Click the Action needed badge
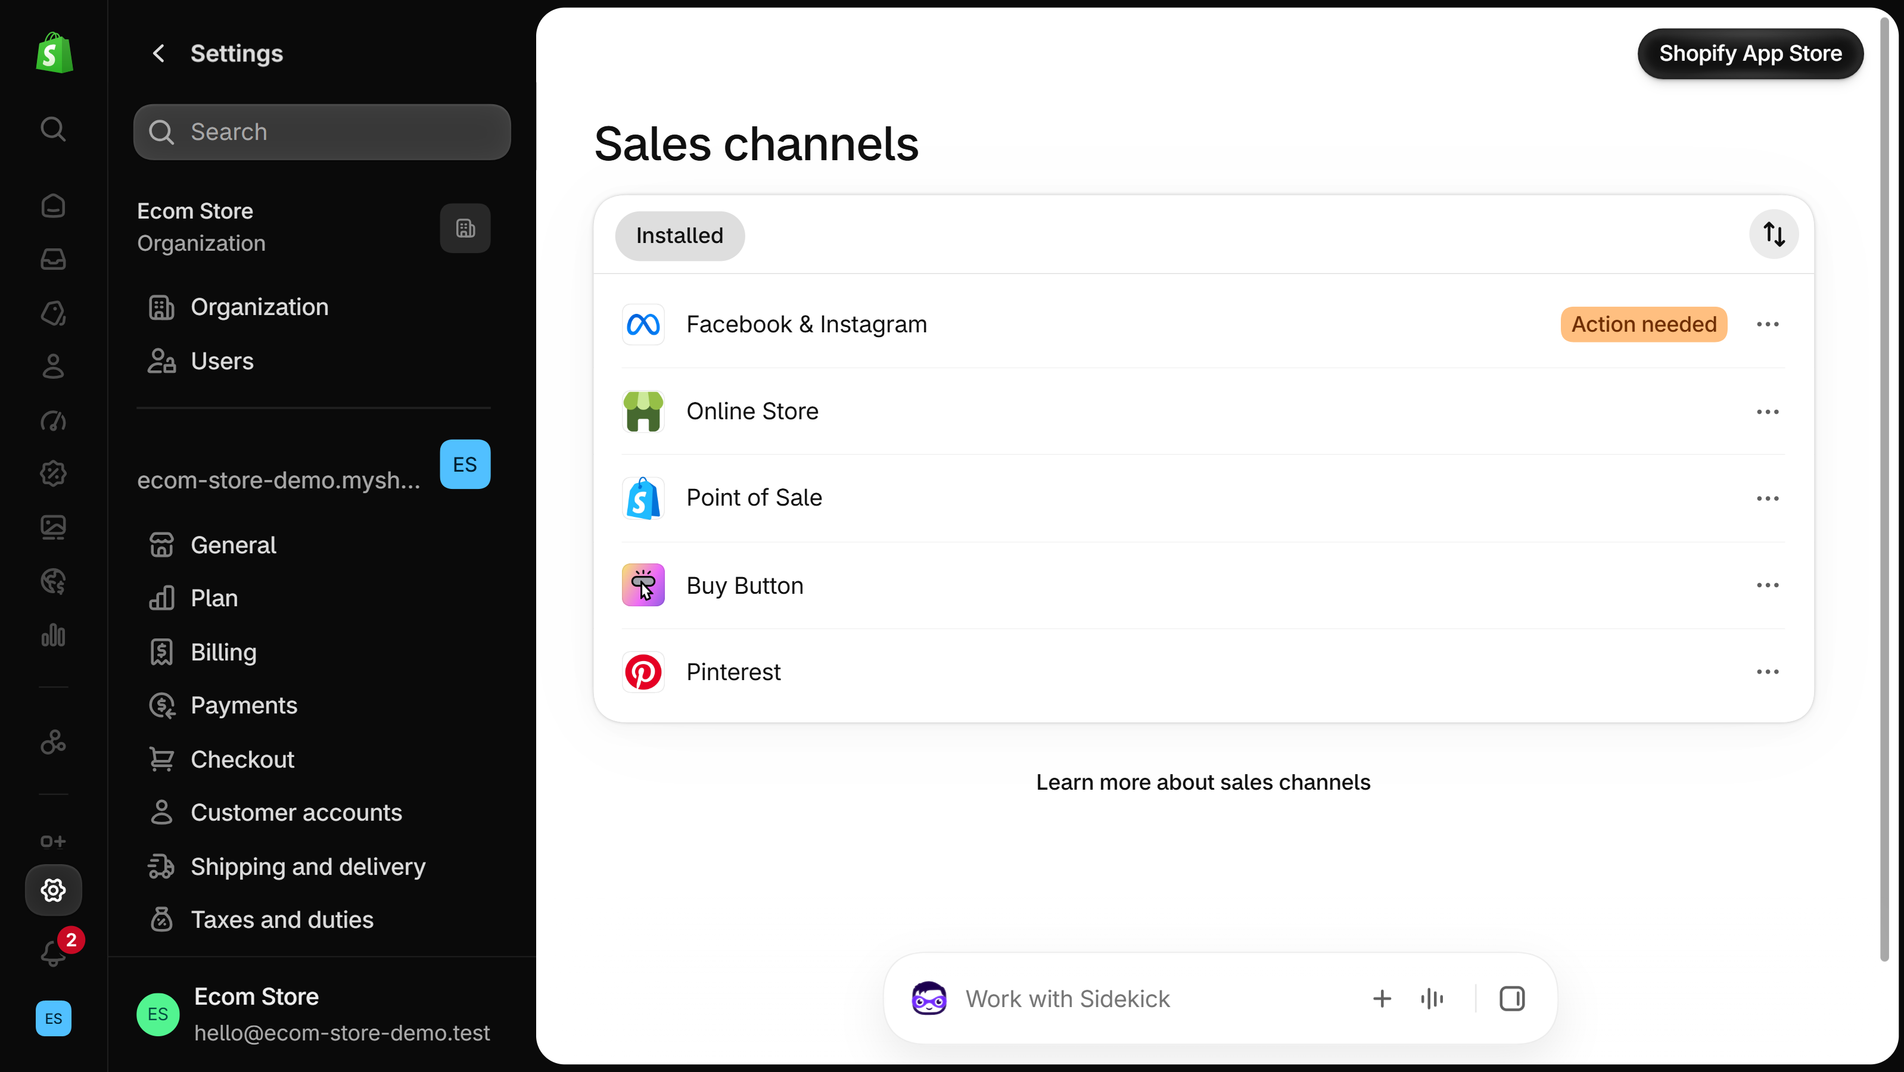The height and width of the screenshot is (1072, 1904). 1643,325
